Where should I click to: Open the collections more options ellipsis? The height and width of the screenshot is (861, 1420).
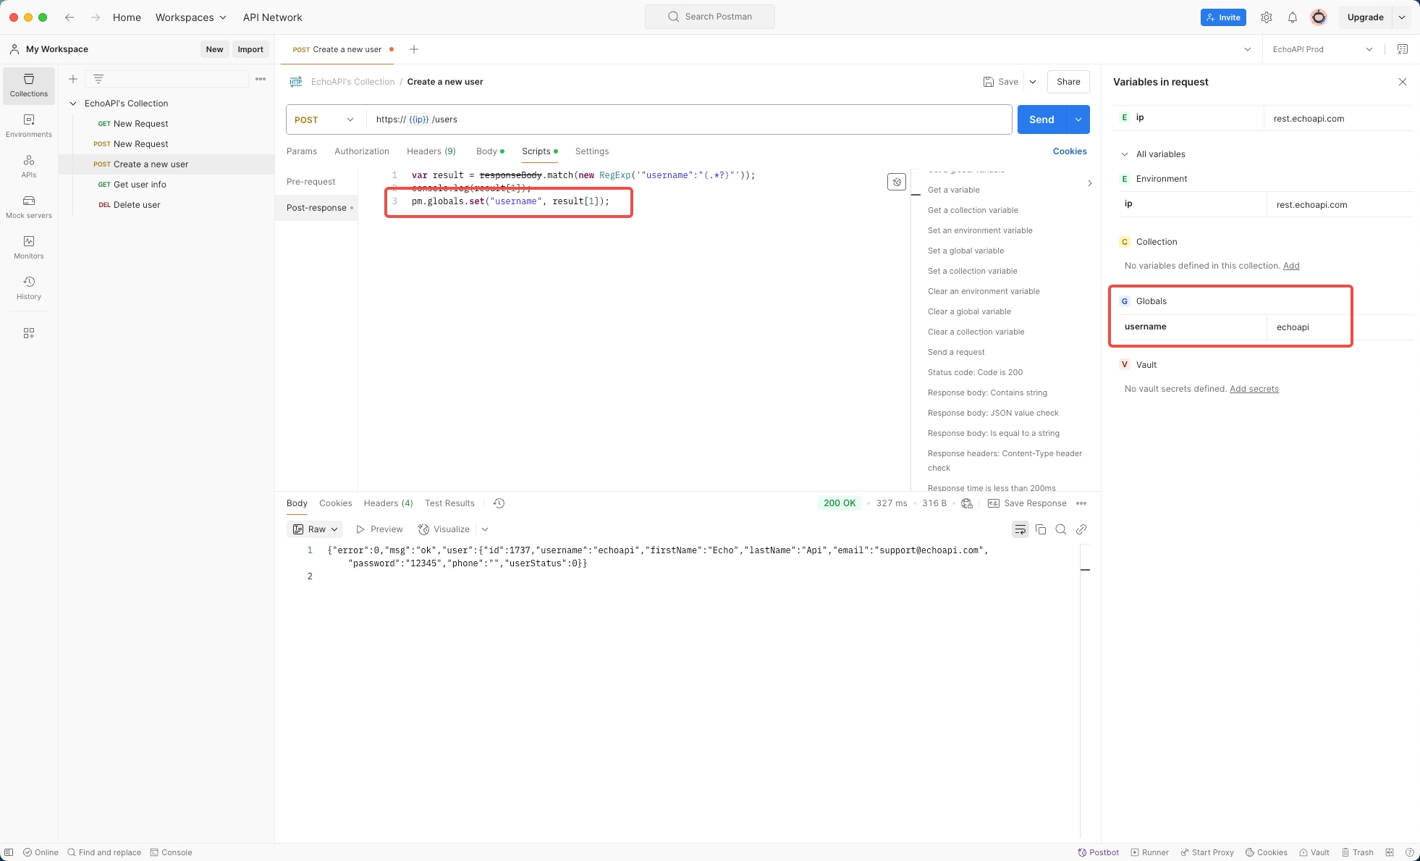tap(261, 79)
